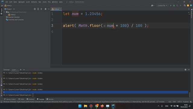Screen dimensions: 193x109
Task: Click terminal vertical scrollbar
Action: click(190, 95)
